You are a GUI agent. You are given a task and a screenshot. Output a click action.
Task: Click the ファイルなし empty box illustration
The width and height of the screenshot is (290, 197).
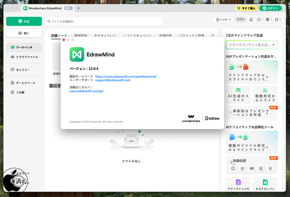tap(131, 140)
